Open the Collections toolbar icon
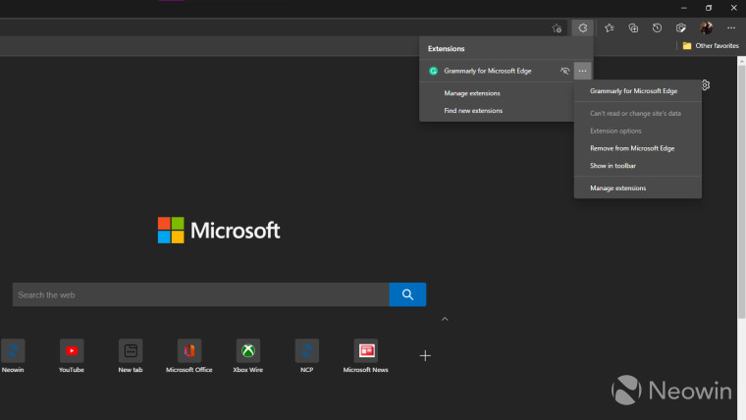746x420 pixels. coord(633,28)
